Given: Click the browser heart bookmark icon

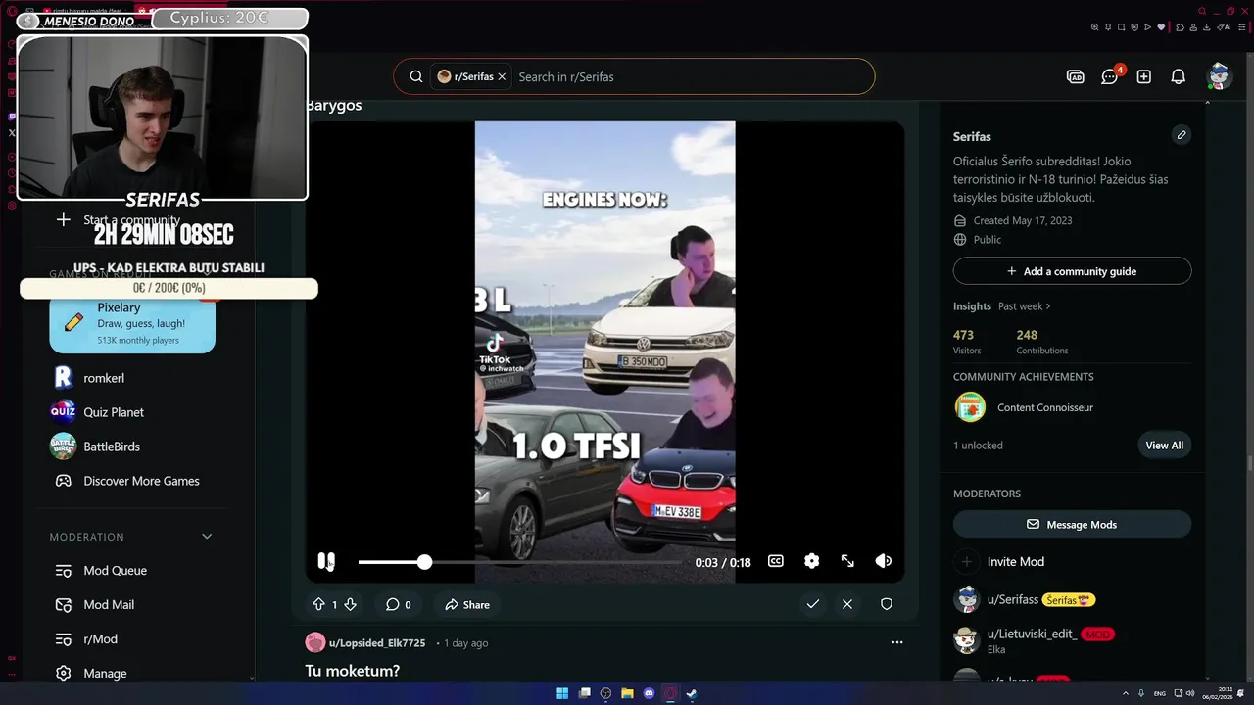Looking at the screenshot, I should [x=1162, y=27].
